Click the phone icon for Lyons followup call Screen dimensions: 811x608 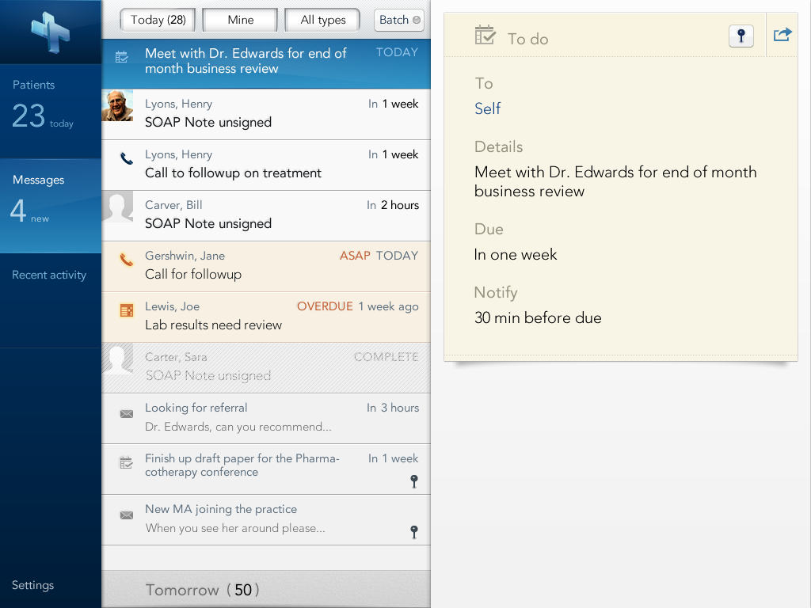pos(127,158)
